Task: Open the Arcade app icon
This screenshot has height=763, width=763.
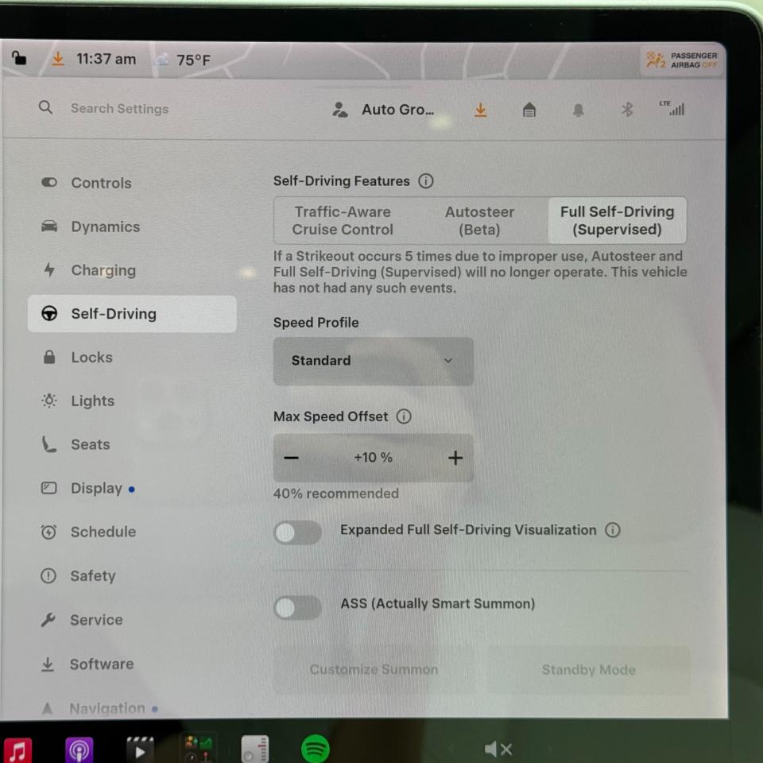Action: point(199,749)
